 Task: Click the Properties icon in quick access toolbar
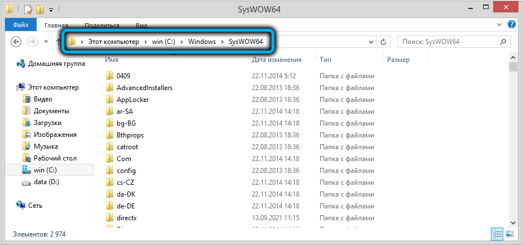[28, 10]
